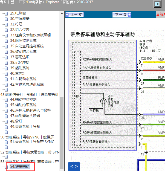The height and width of the screenshot is (171, 165).
Task: Click the right arrow beside 下一页
Action: pos(129,15)
